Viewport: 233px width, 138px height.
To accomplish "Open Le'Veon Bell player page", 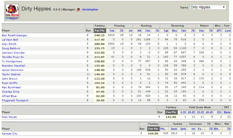I will (x=10, y=40).
